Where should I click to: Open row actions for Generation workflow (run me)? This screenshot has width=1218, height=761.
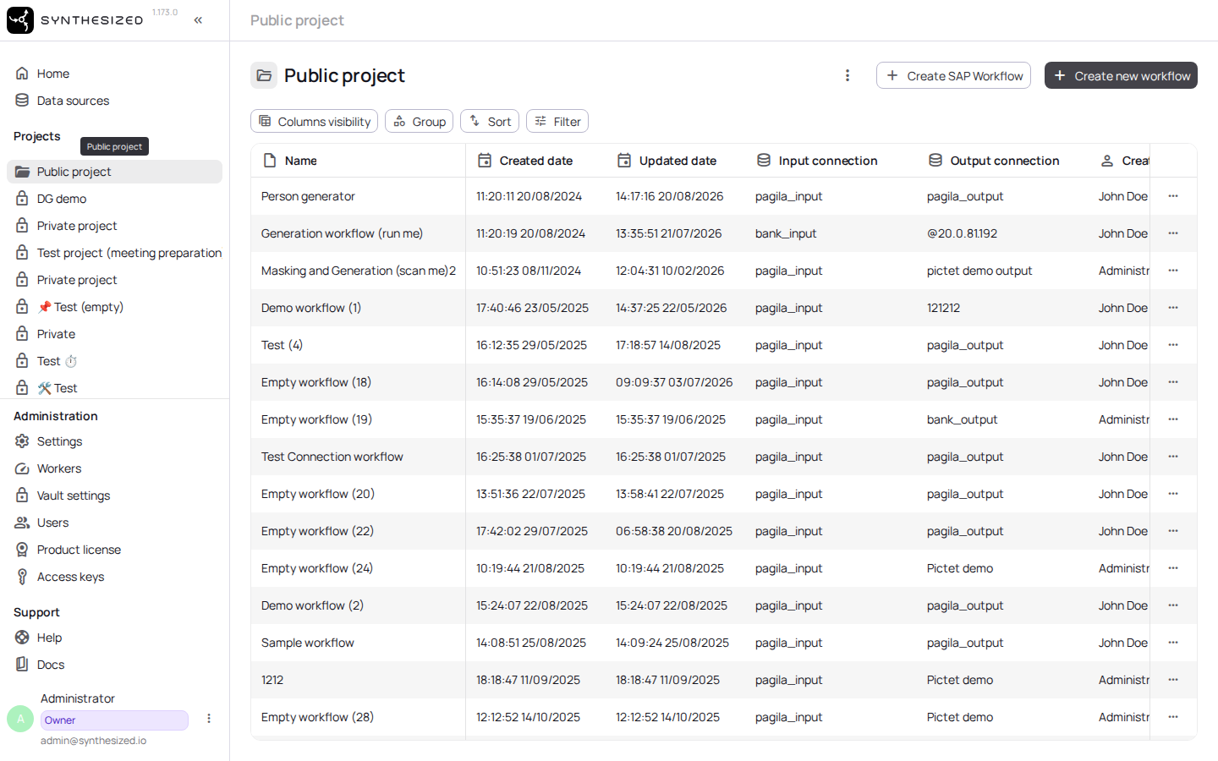[x=1173, y=233]
